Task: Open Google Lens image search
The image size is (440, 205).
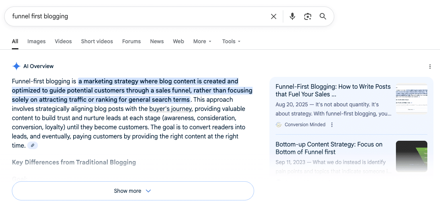Action: 307,16
